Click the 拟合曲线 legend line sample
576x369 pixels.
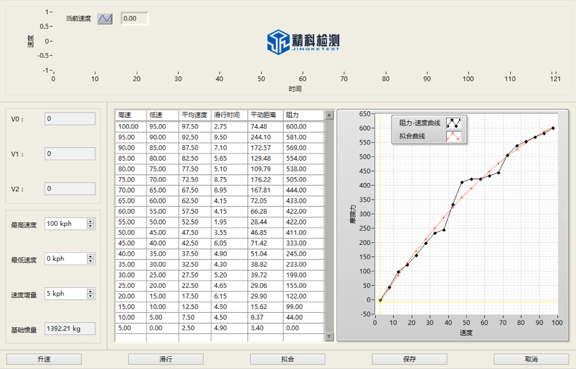tap(453, 136)
